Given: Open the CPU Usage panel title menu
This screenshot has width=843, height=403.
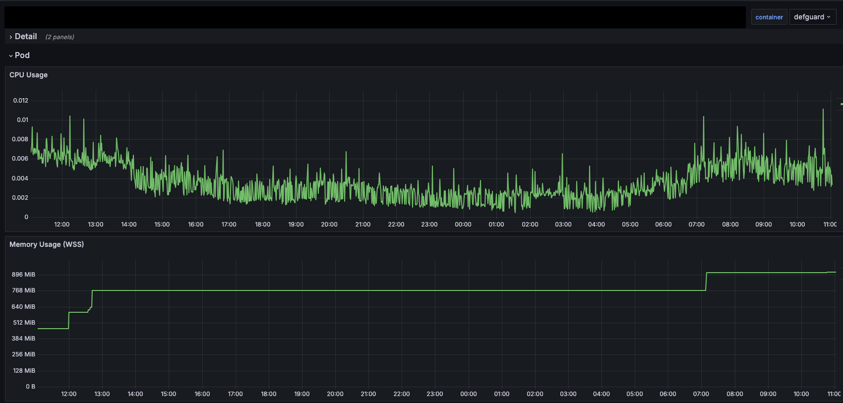Looking at the screenshot, I should (x=29, y=75).
